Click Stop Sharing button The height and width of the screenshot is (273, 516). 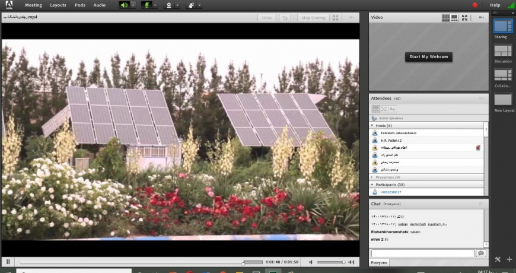[313, 18]
